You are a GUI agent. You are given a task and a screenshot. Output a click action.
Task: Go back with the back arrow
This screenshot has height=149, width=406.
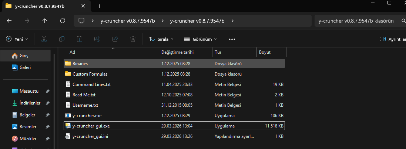click(9, 21)
